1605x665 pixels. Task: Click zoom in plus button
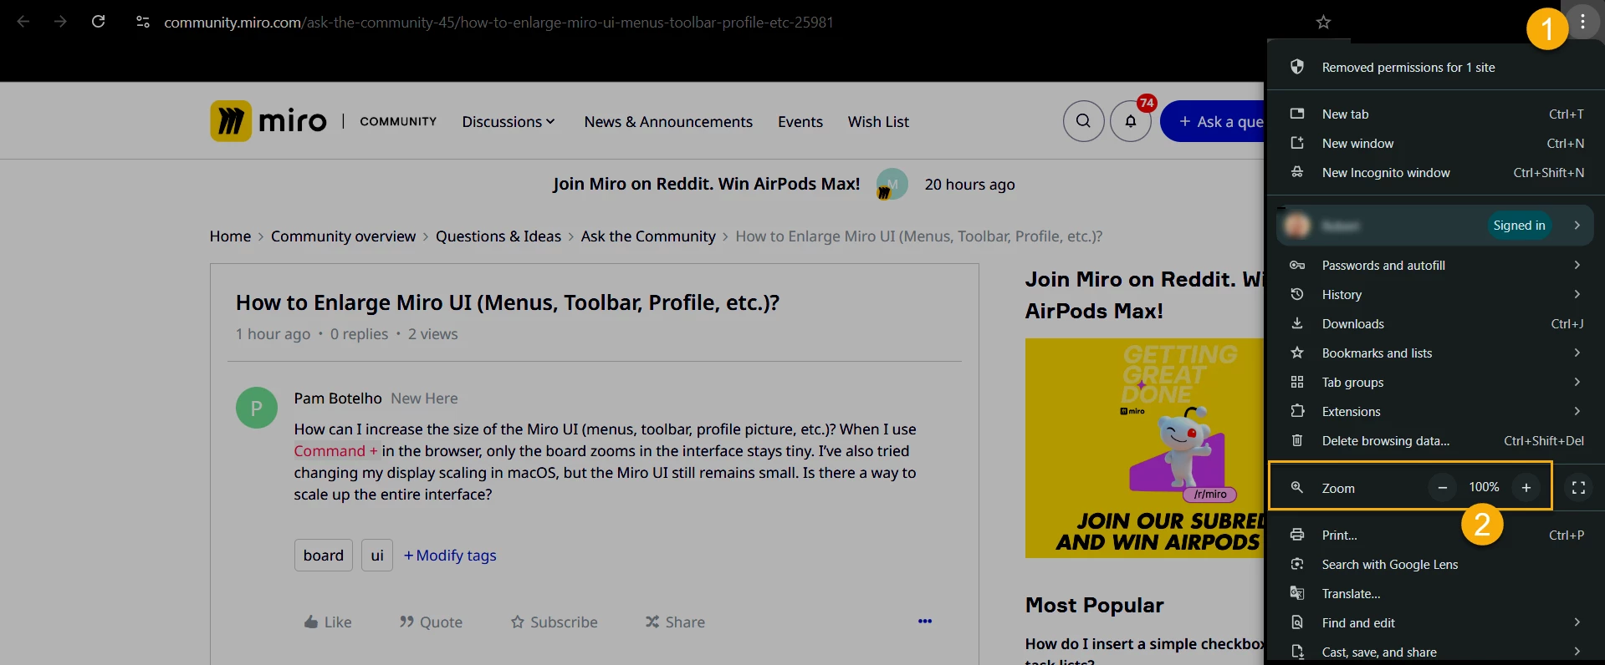(x=1526, y=487)
